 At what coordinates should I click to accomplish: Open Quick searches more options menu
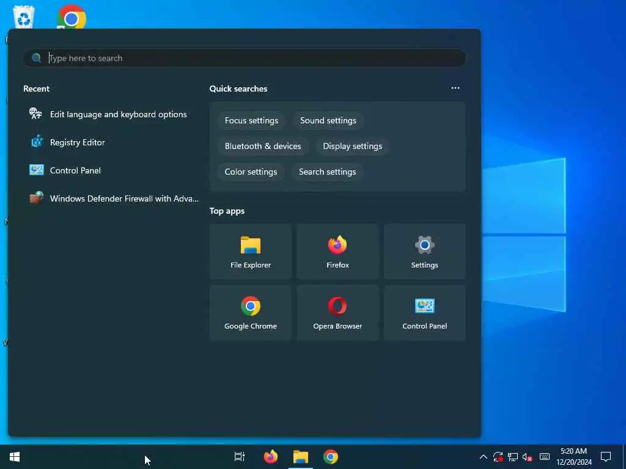click(455, 88)
